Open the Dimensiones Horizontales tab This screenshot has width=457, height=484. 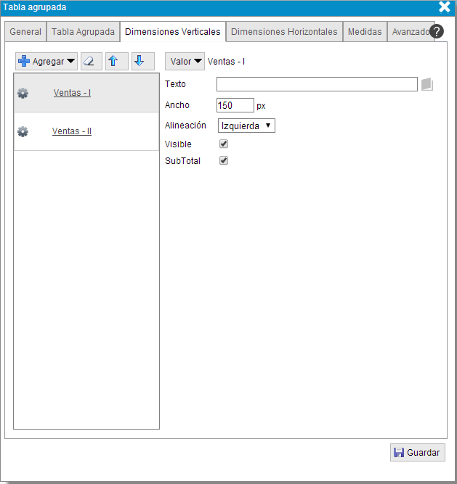click(x=284, y=32)
